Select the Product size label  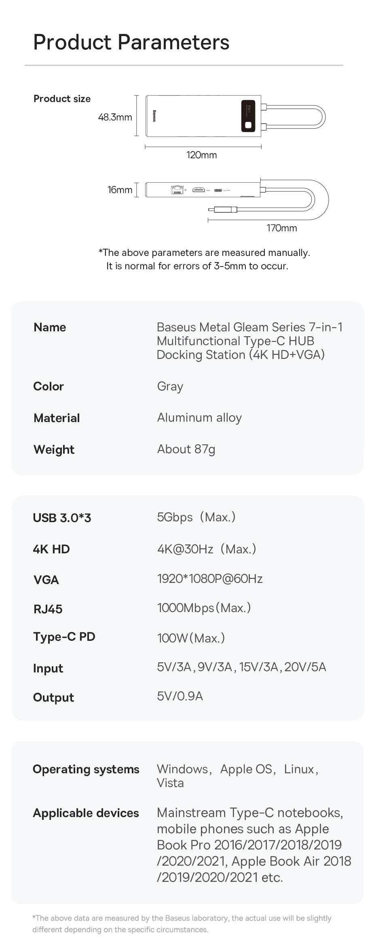tap(62, 99)
